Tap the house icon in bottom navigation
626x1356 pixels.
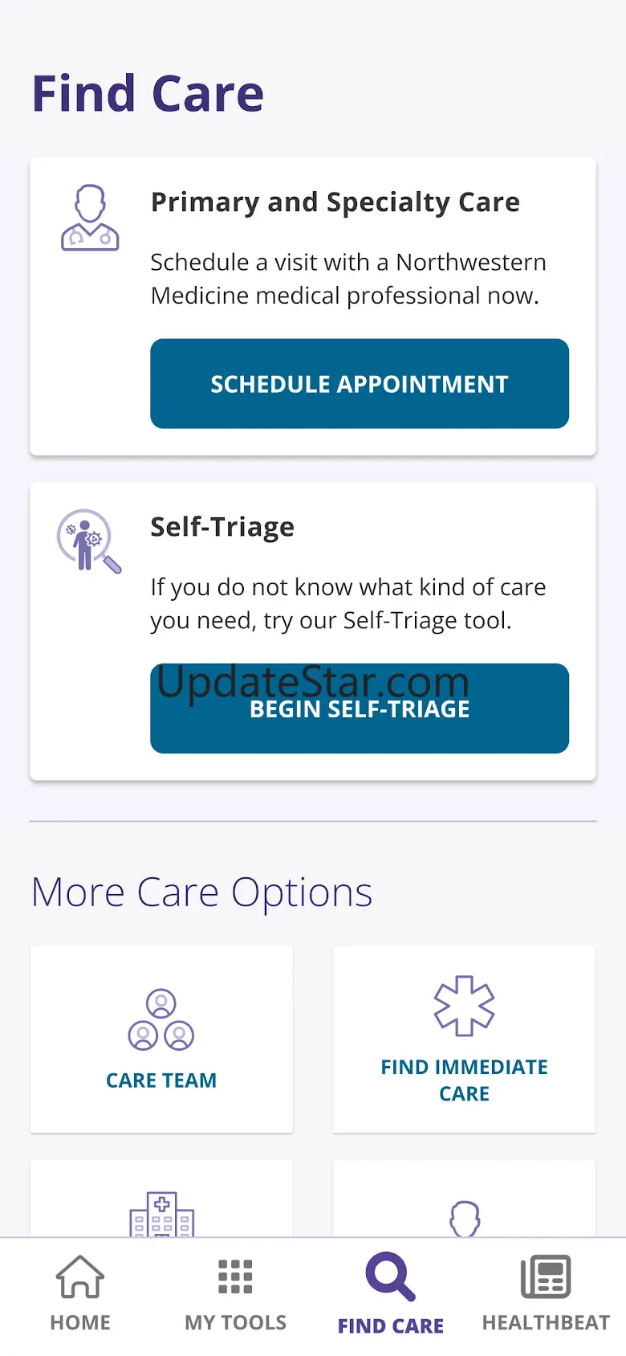coord(80,1276)
